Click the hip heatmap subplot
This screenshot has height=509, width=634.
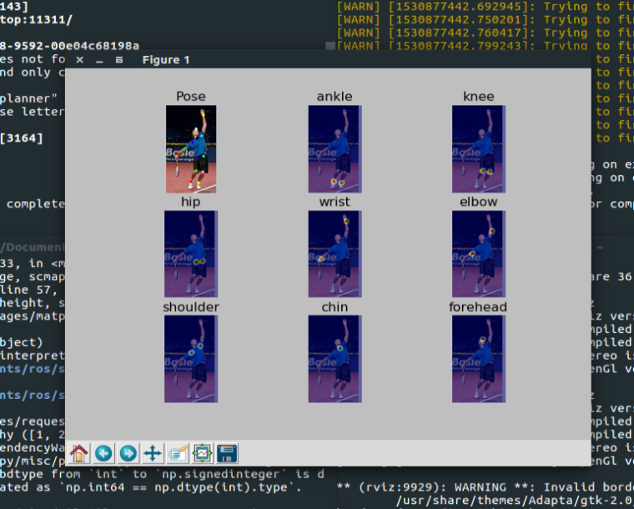tap(191, 254)
